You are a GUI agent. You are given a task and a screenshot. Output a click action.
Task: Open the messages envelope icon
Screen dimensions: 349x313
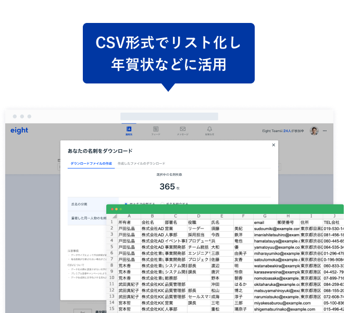pyautogui.click(x=183, y=130)
